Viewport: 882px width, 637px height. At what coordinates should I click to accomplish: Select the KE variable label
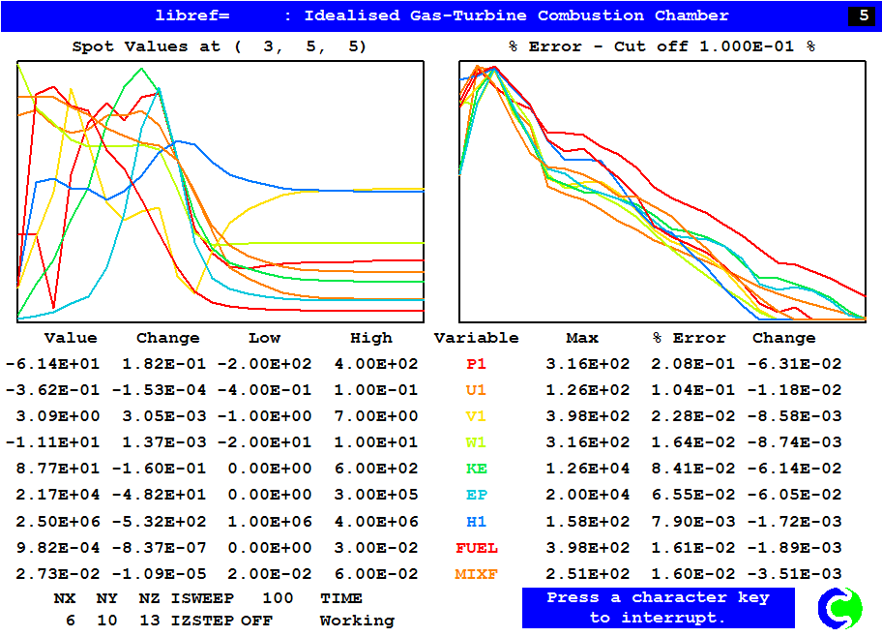(x=476, y=469)
